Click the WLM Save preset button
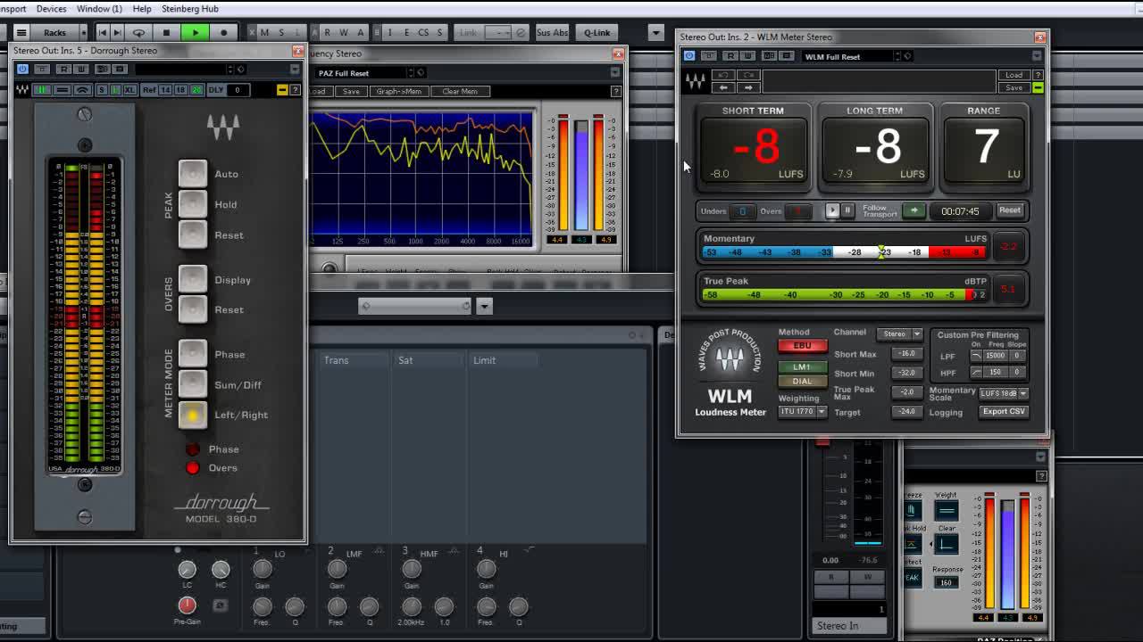 click(x=1014, y=87)
